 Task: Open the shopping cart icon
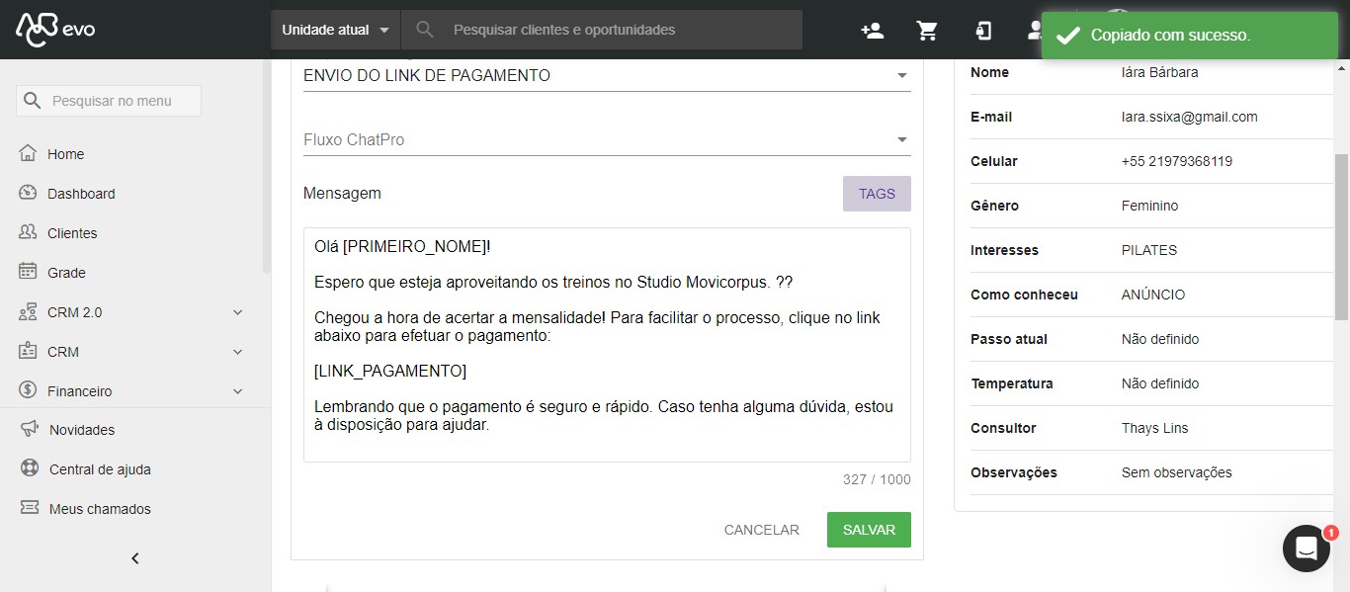927,31
